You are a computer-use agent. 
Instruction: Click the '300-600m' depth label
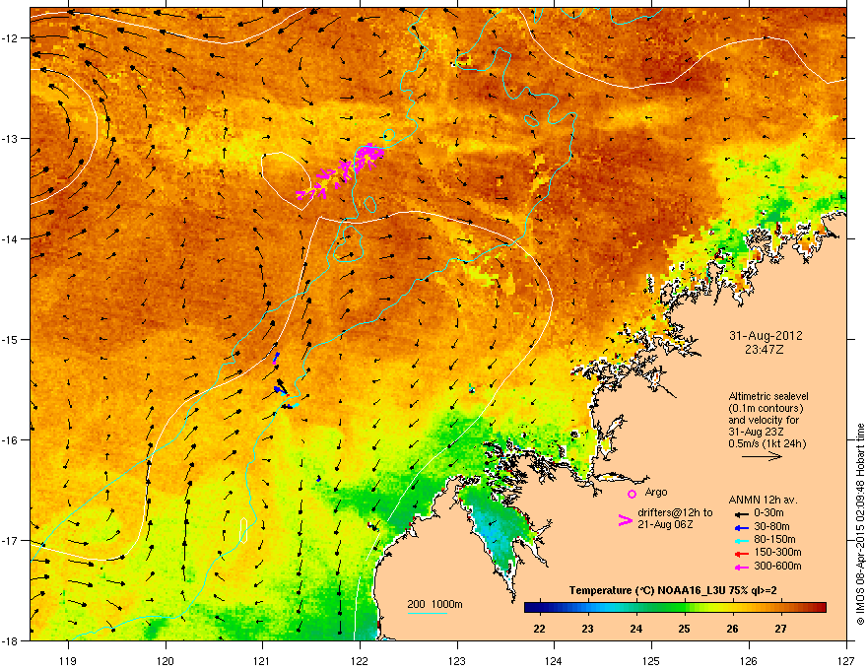coord(777,567)
